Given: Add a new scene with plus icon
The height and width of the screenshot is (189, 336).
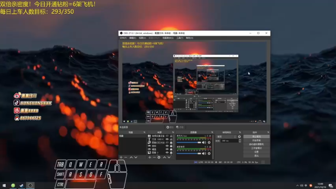Looking at the screenshot, I should pos(121,157).
